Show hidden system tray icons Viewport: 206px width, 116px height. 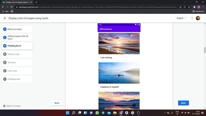click(x=165, y=113)
